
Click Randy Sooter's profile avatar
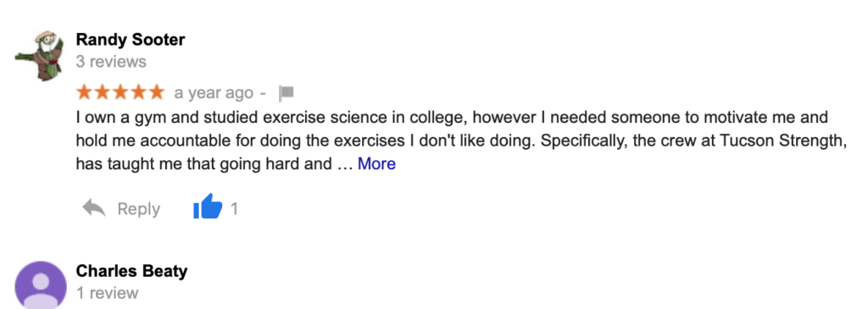point(40,56)
